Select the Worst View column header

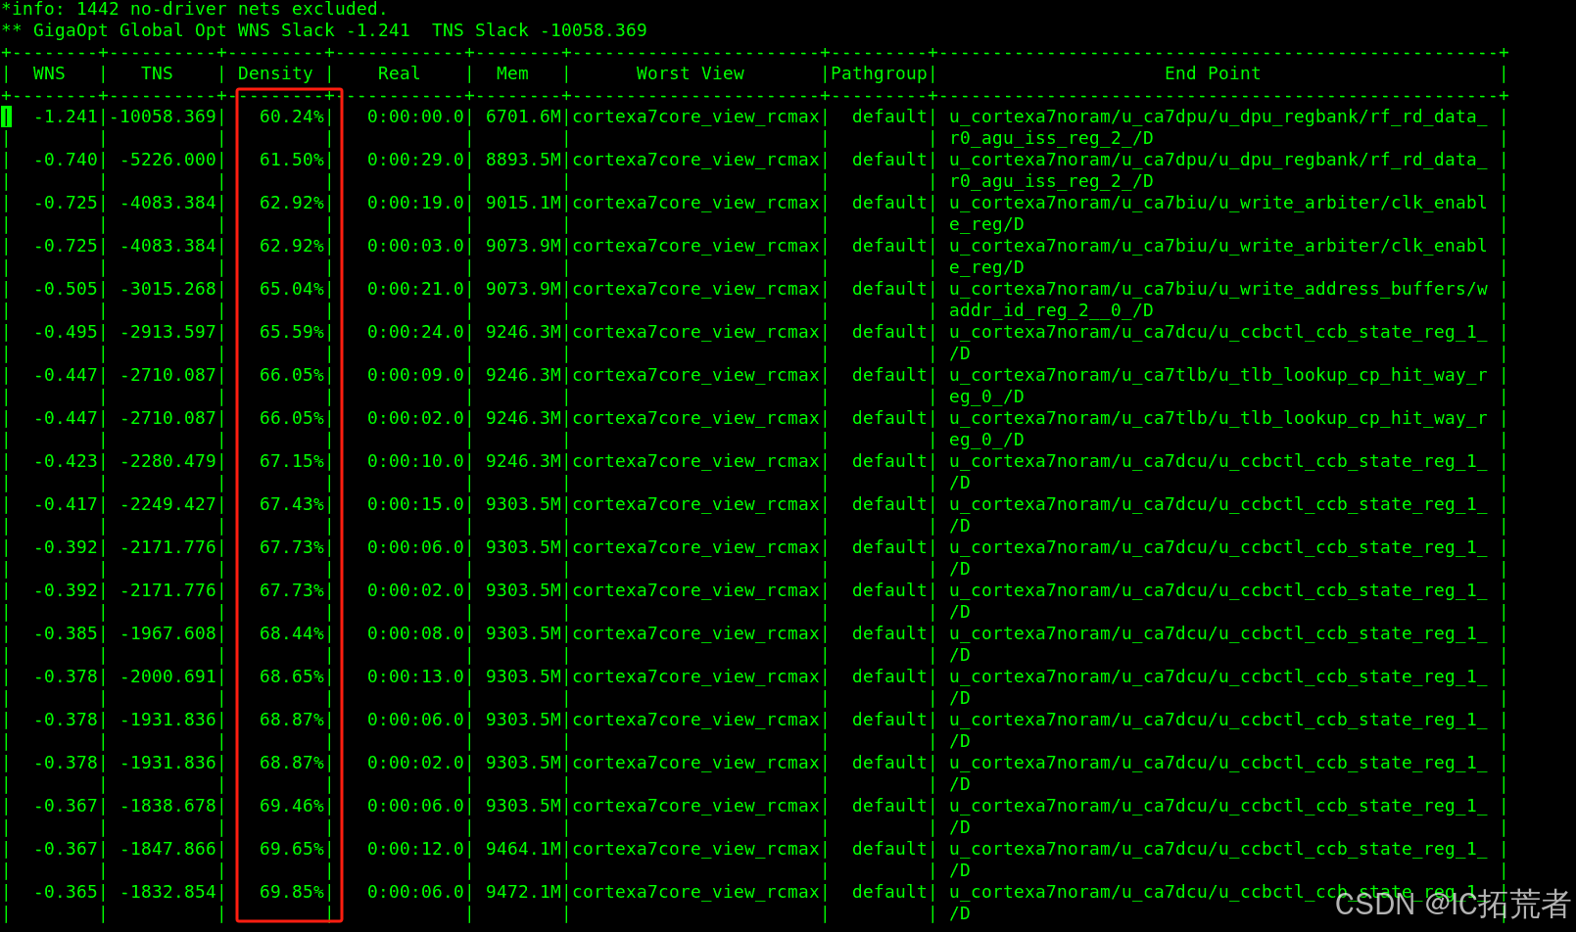tap(691, 73)
